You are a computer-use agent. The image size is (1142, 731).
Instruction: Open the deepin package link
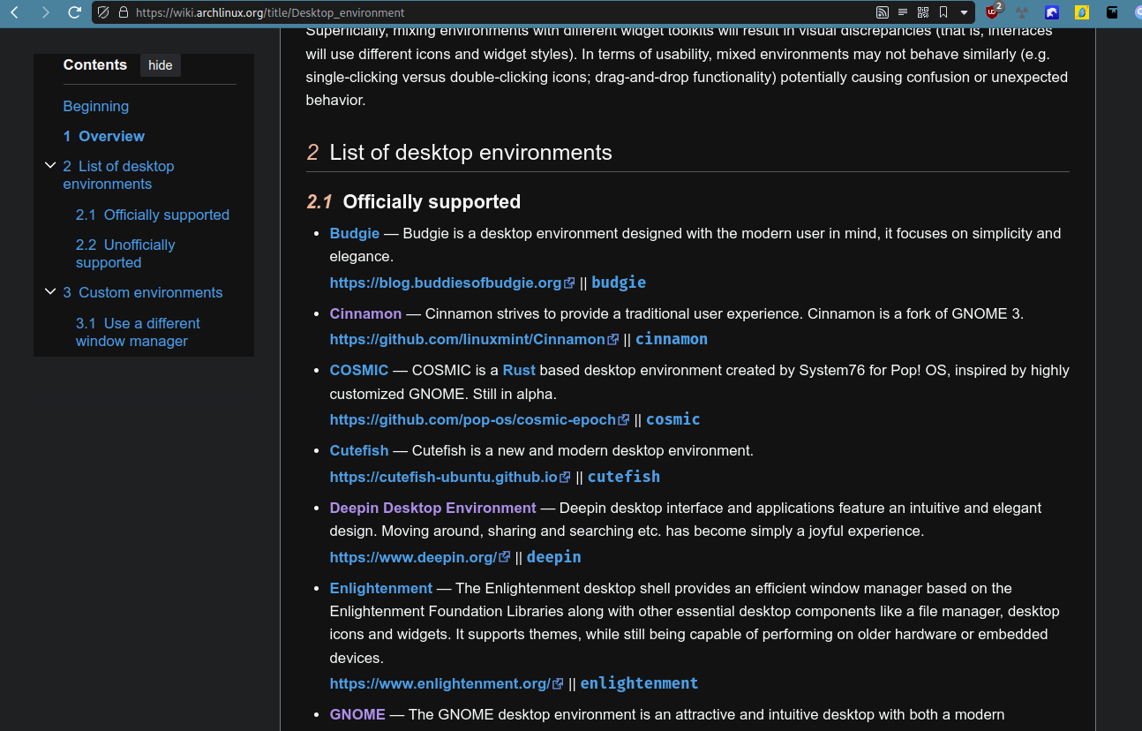click(554, 557)
